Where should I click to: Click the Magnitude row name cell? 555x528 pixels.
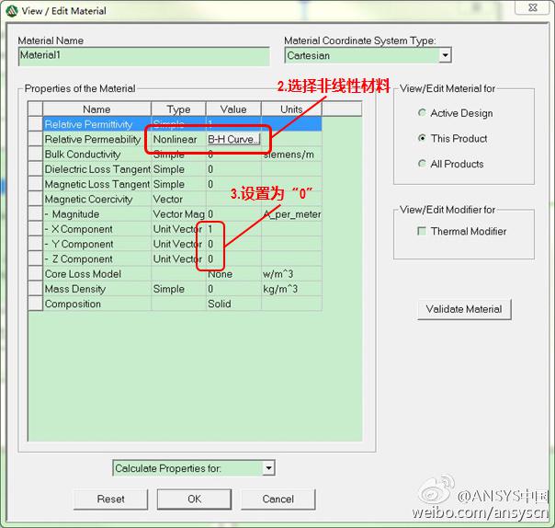click(x=96, y=214)
